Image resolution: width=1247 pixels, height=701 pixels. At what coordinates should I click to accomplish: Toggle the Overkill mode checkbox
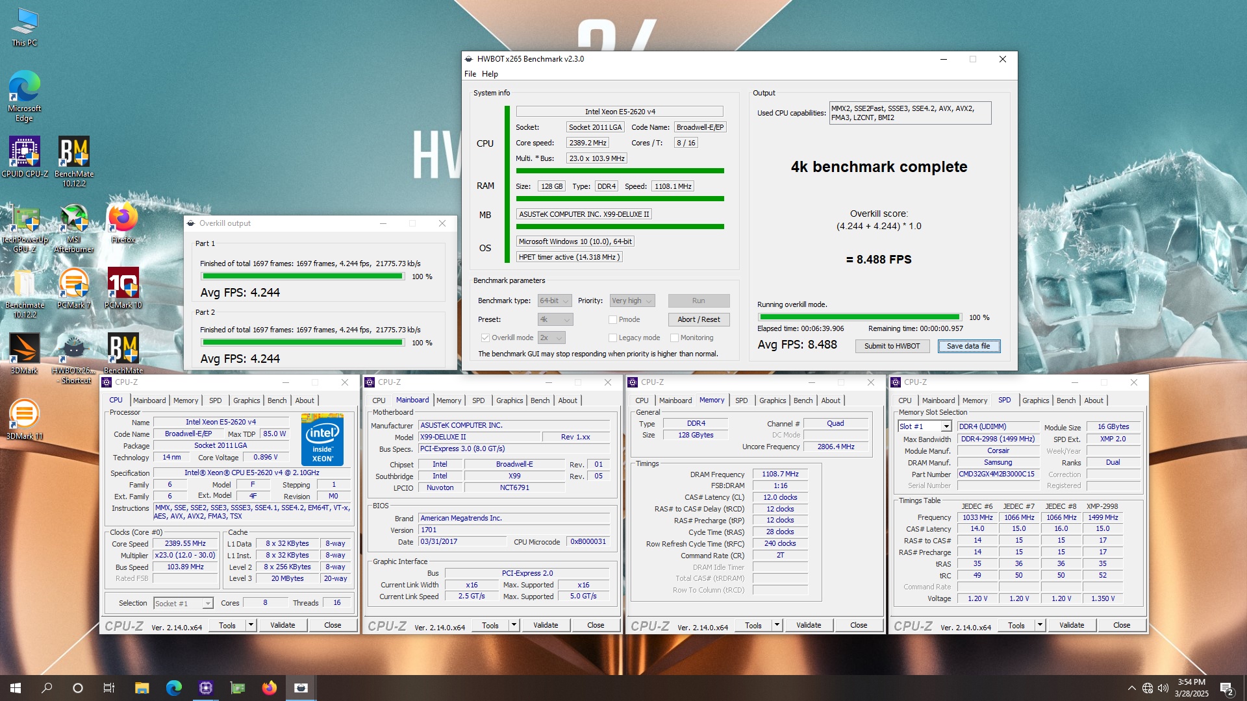coord(485,338)
